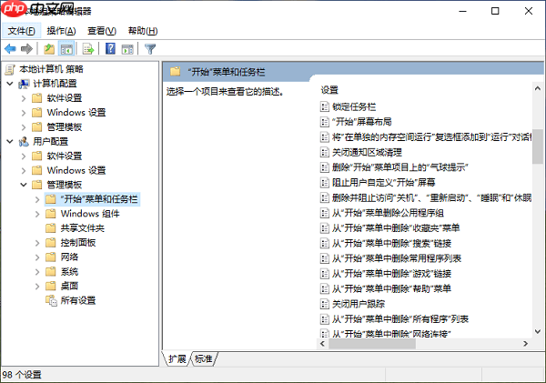Click the Back arrow toolbar icon
546x383 pixels.
pyautogui.click(x=10, y=49)
